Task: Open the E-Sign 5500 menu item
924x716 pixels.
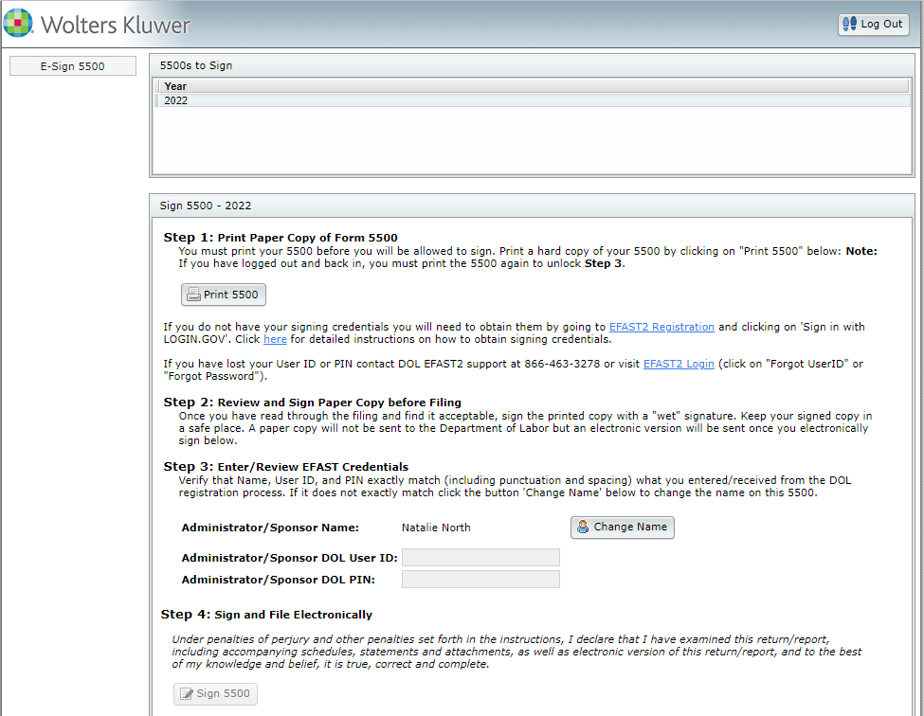Action: [x=72, y=66]
